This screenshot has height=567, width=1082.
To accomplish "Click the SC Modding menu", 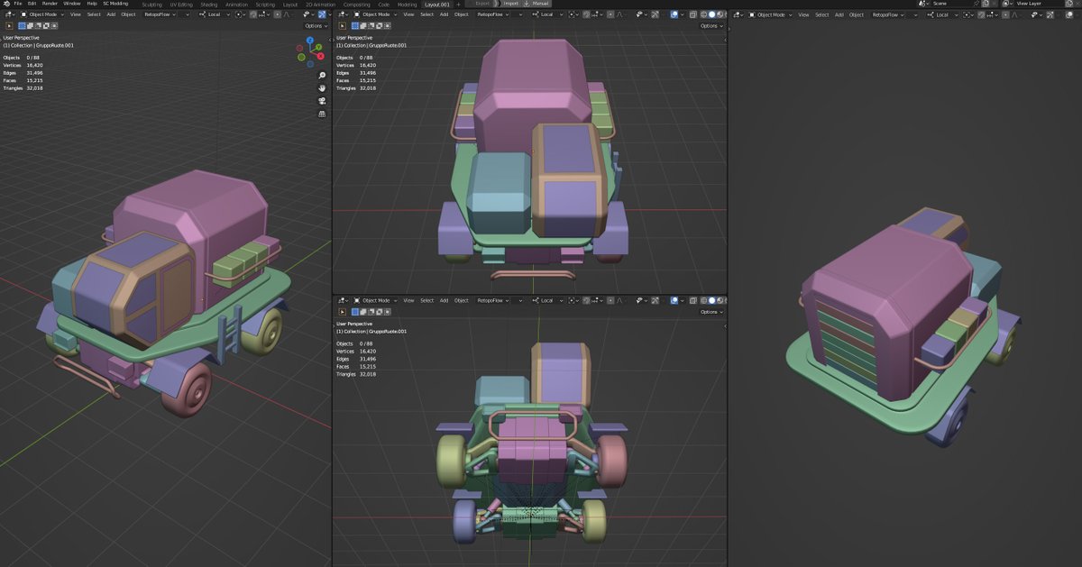I will (115, 4).
